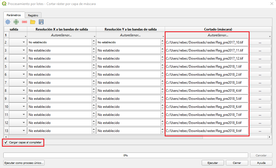Click browse button for Reg_pre2018_3.tif row
Image resolution: width=276 pixels, height=168 pixels.
[260, 83]
